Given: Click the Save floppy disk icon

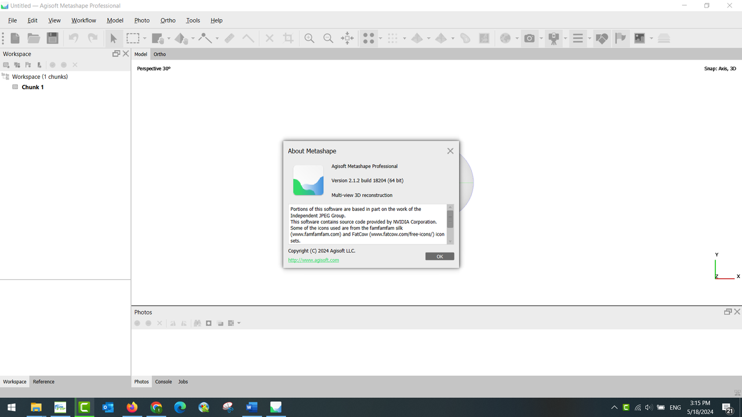Looking at the screenshot, I should (53, 38).
